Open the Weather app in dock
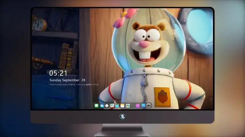The width and height of the screenshot is (245, 137). click(x=102, y=106)
